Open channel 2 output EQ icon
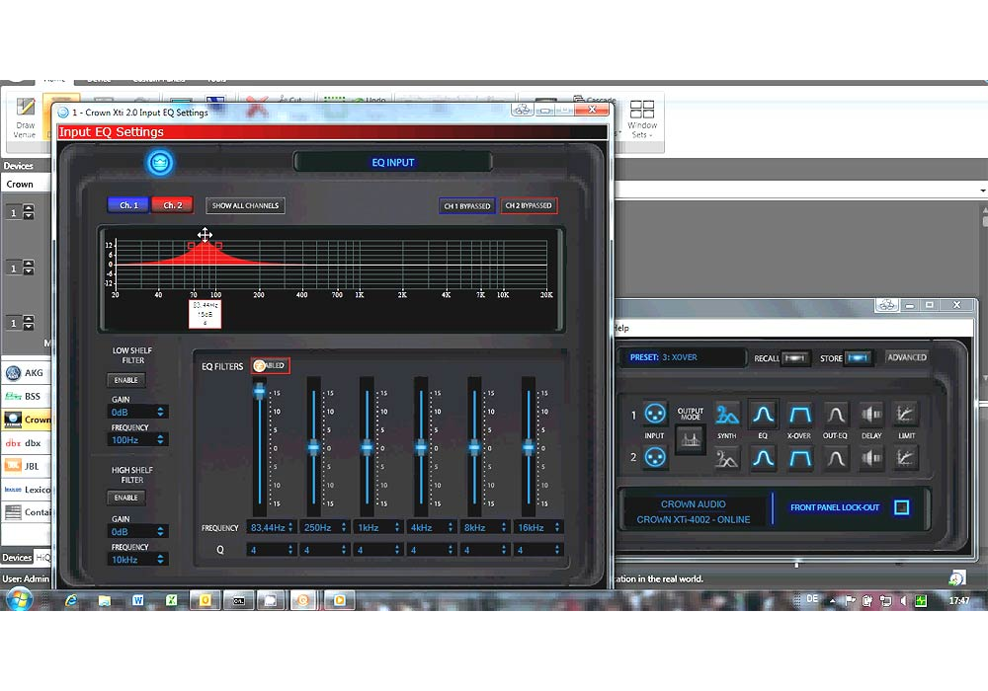Image resolution: width=988 pixels, height=691 pixels. tap(836, 458)
